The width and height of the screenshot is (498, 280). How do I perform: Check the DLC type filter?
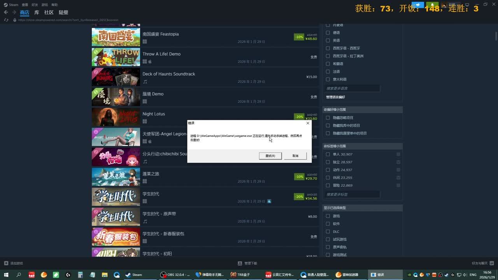click(328, 231)
